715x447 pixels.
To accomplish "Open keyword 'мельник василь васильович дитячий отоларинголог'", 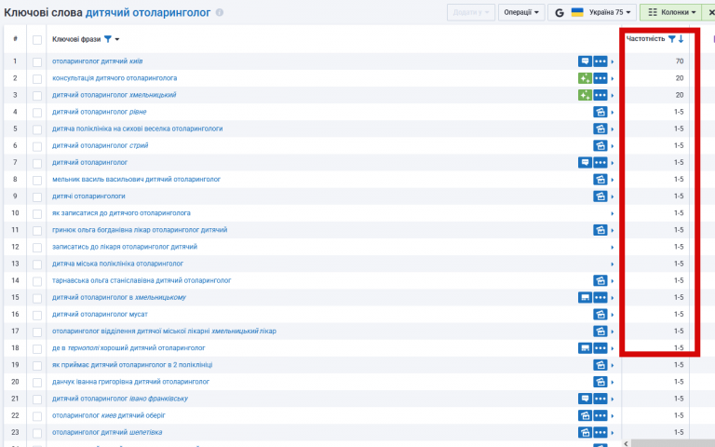I will click(136, 179).
